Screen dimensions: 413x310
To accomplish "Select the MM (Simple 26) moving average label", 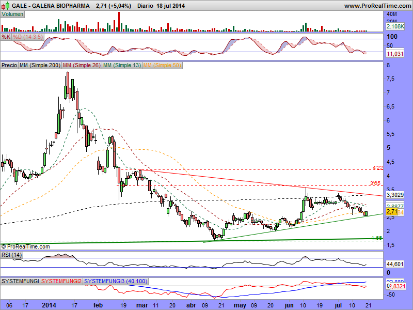I will pos(82,65).
